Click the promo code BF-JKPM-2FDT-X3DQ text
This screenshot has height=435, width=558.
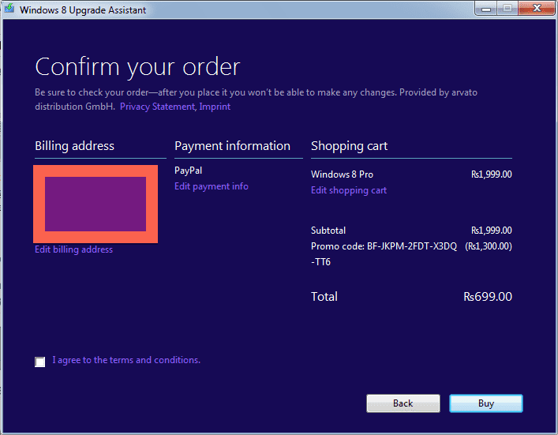[x=384, y=254]
